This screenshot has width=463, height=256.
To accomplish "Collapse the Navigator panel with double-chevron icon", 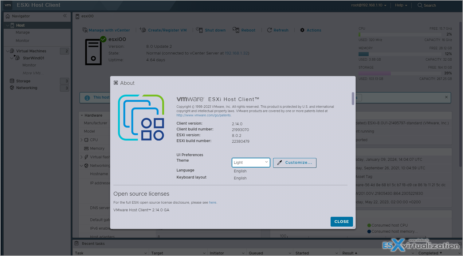I will point(65,16).
